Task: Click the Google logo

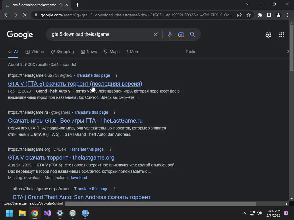Action: [20, 35]
